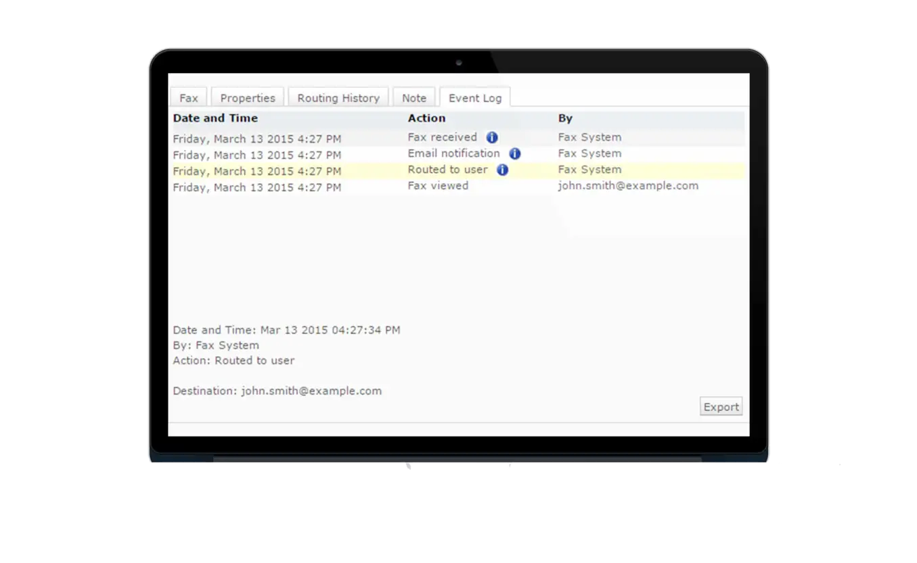The image size is (917, 563).
Task: Switch to the Fax tab
Action: [188, 97]
